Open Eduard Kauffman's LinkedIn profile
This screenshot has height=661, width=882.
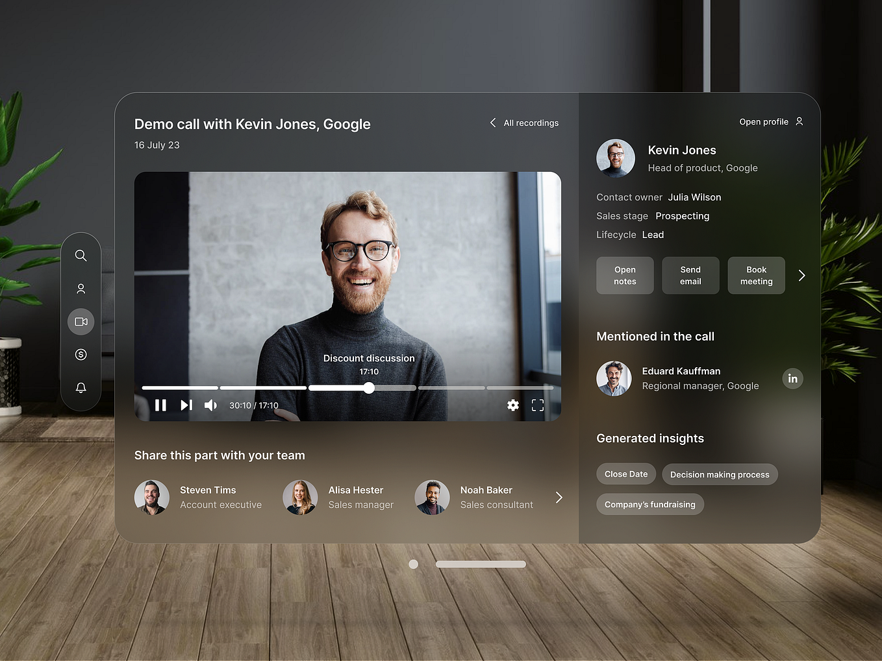792,378
